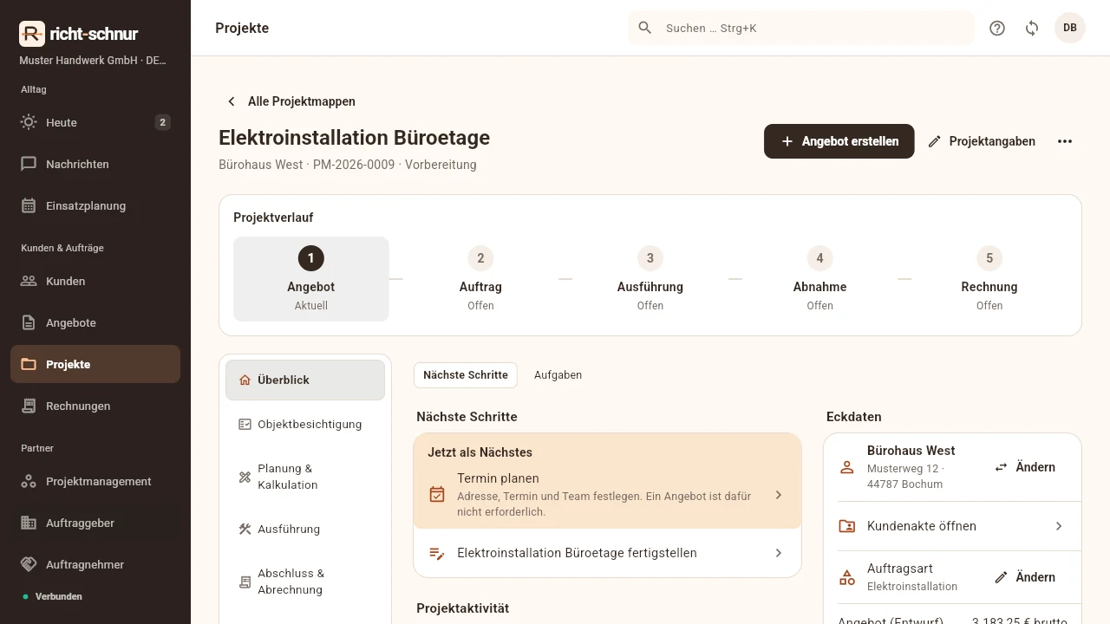The image size is (1110, 624).
Task: Open Kundenakte öffnen chevron
Action: pos(1059,526)
